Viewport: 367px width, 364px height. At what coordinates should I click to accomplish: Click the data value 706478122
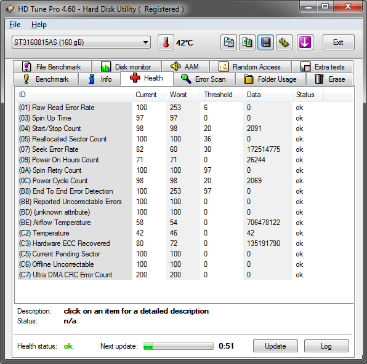point(264,223)
